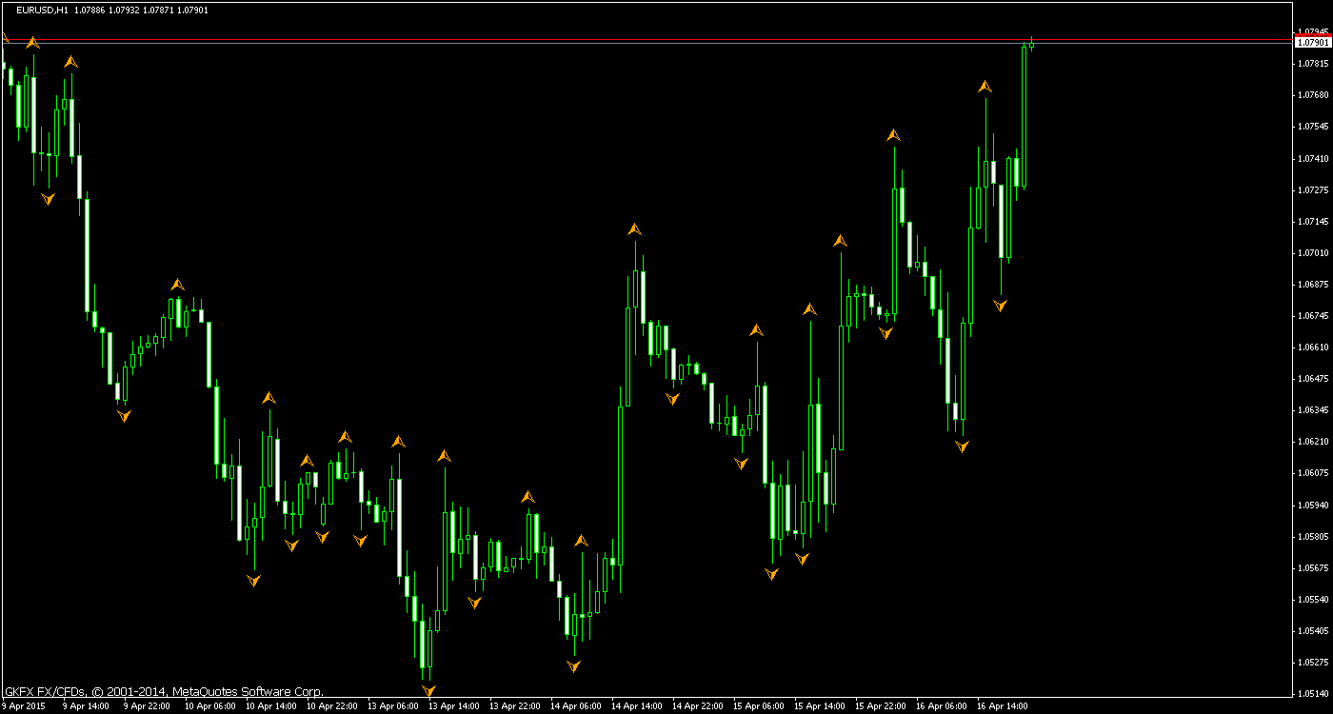
Task: Select the 9 Apr 2015 date label
Action: [26, 707]
